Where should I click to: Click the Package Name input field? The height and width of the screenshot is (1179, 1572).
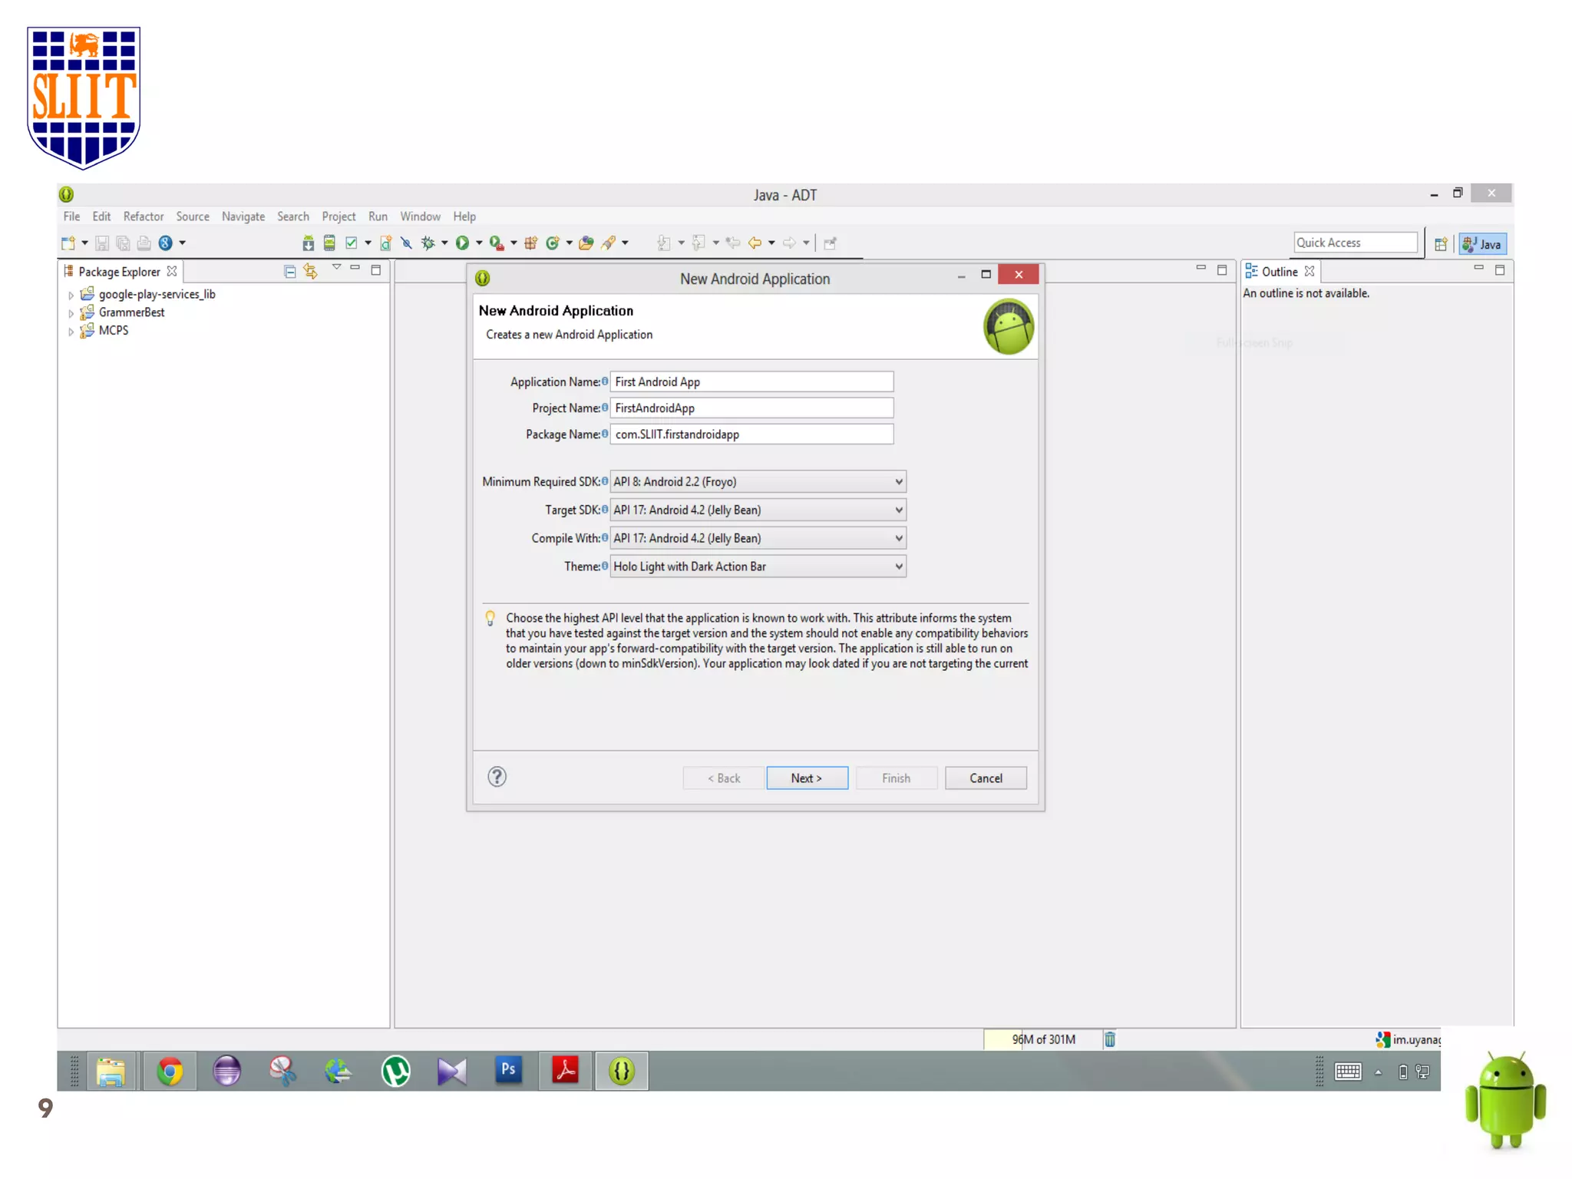[751, 434]
